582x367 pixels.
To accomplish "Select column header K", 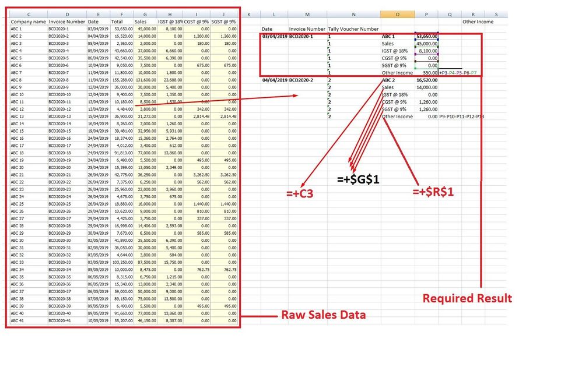I will (x=248, y=15).
